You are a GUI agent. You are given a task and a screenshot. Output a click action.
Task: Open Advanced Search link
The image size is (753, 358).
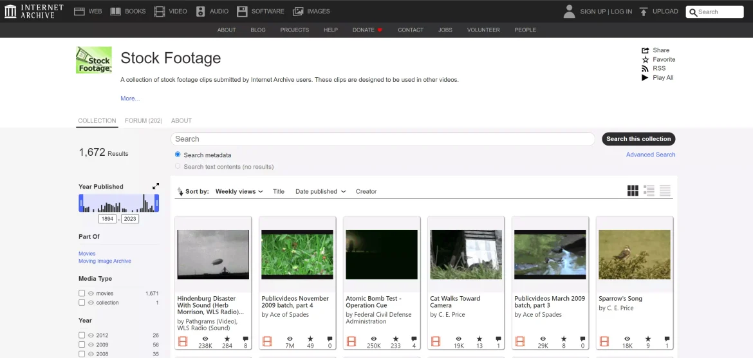point(651,155)
